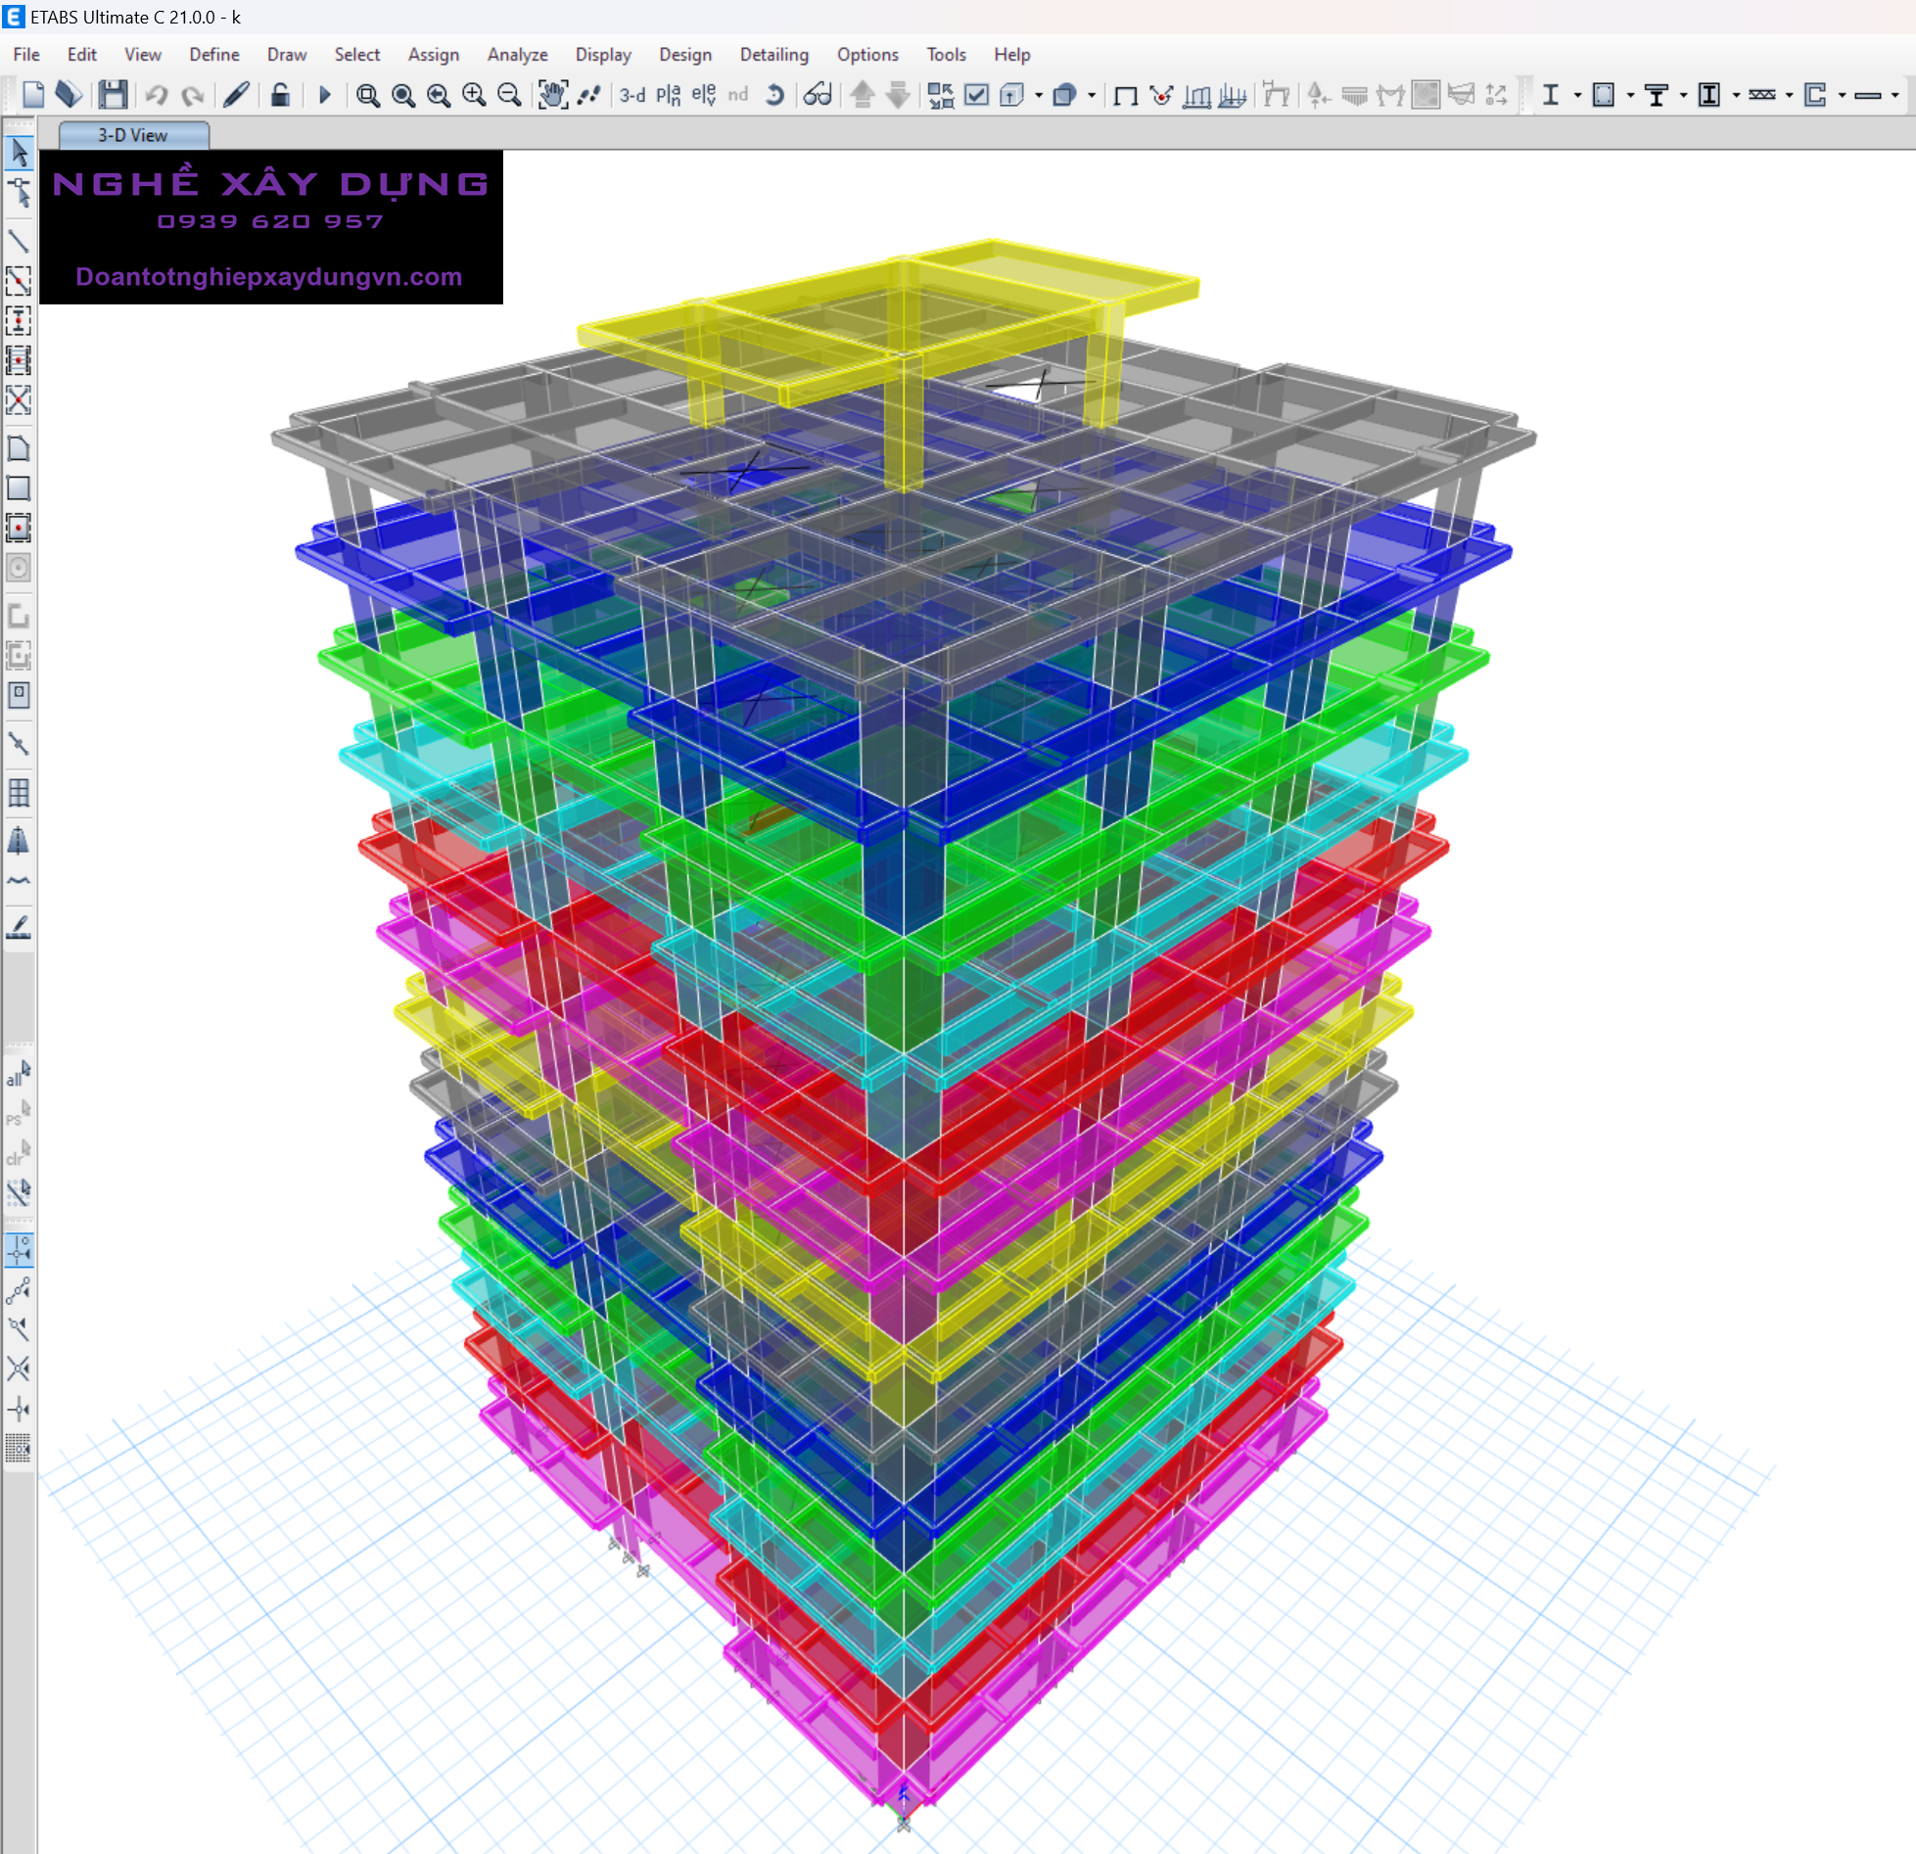1916x1854 pixels.
Task: Expand the I-section frame dropdown arrow
Action: [1577, 96]
